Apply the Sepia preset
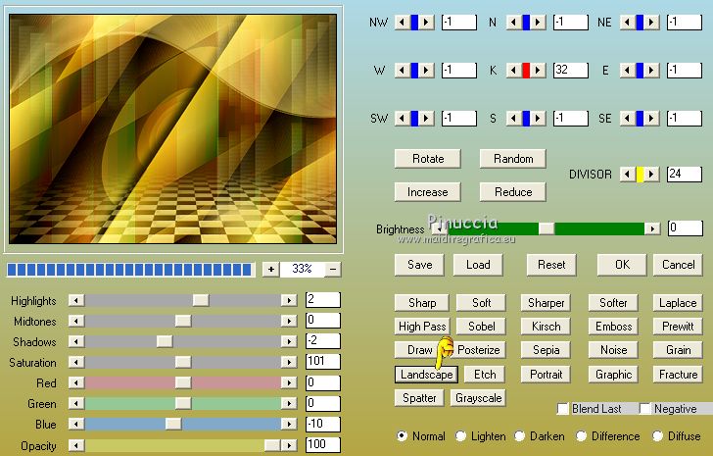The height and width of the screenshot is (456, 713). tap(546, 350)
